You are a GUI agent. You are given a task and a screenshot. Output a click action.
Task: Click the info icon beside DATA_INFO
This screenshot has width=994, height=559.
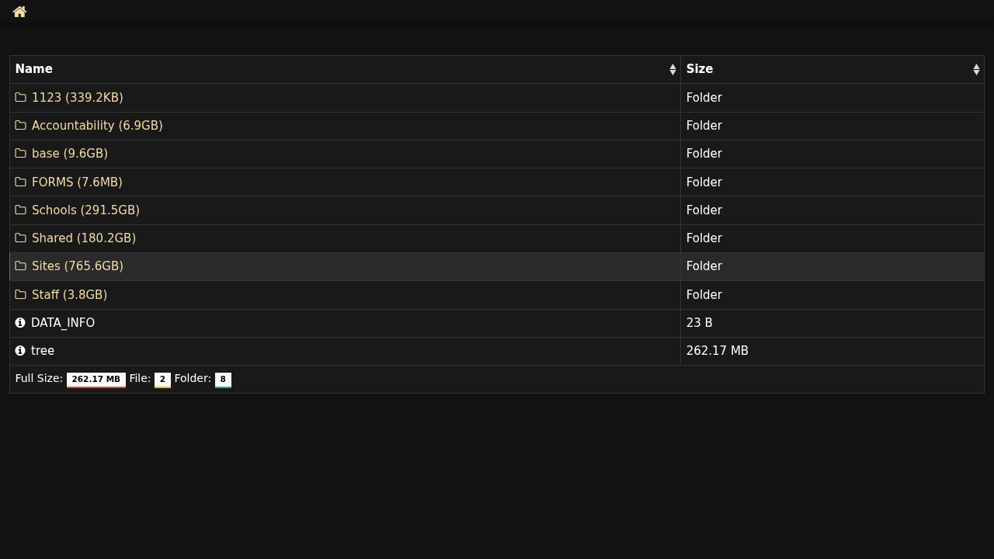(x=20, y=323)
